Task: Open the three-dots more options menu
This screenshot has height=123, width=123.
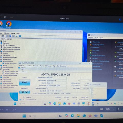Action: coord(12,17)
